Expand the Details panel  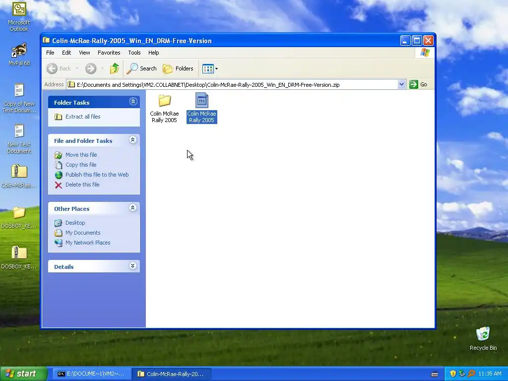133,266
